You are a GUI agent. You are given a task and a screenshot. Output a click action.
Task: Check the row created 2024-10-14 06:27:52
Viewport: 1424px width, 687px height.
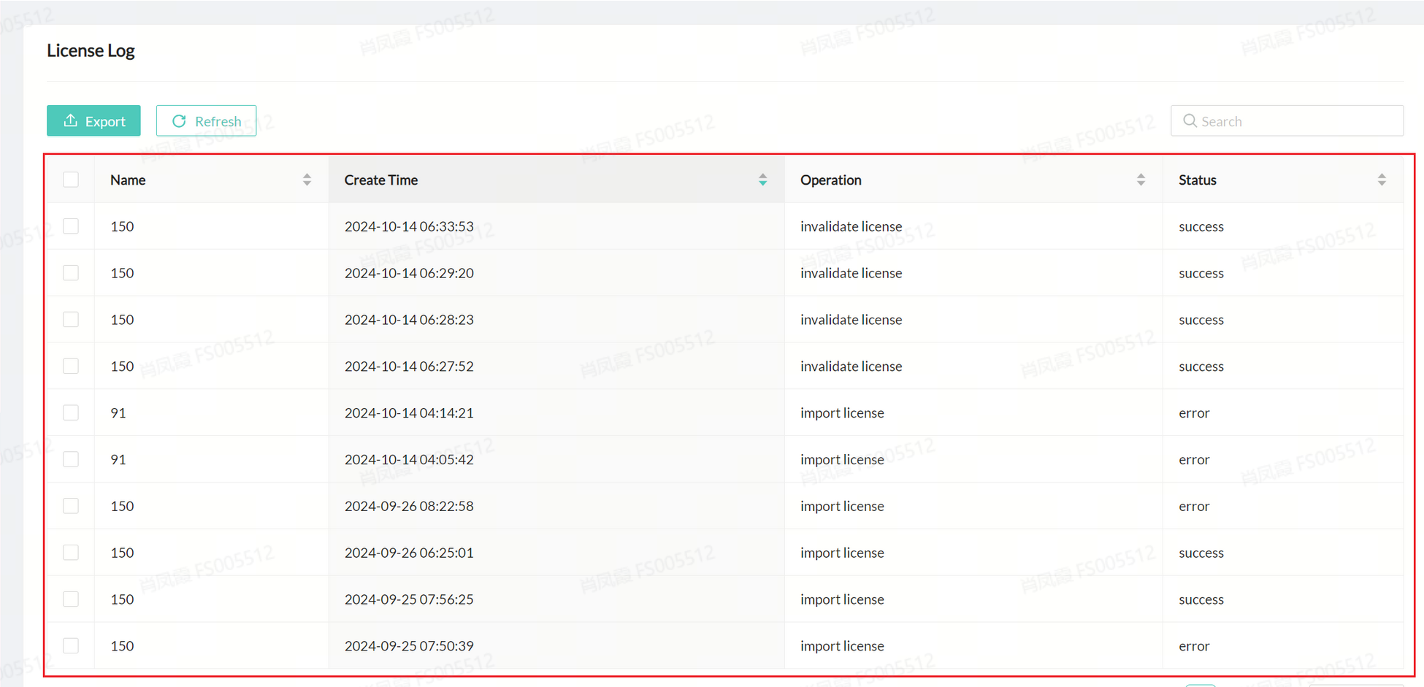(71, 366)
